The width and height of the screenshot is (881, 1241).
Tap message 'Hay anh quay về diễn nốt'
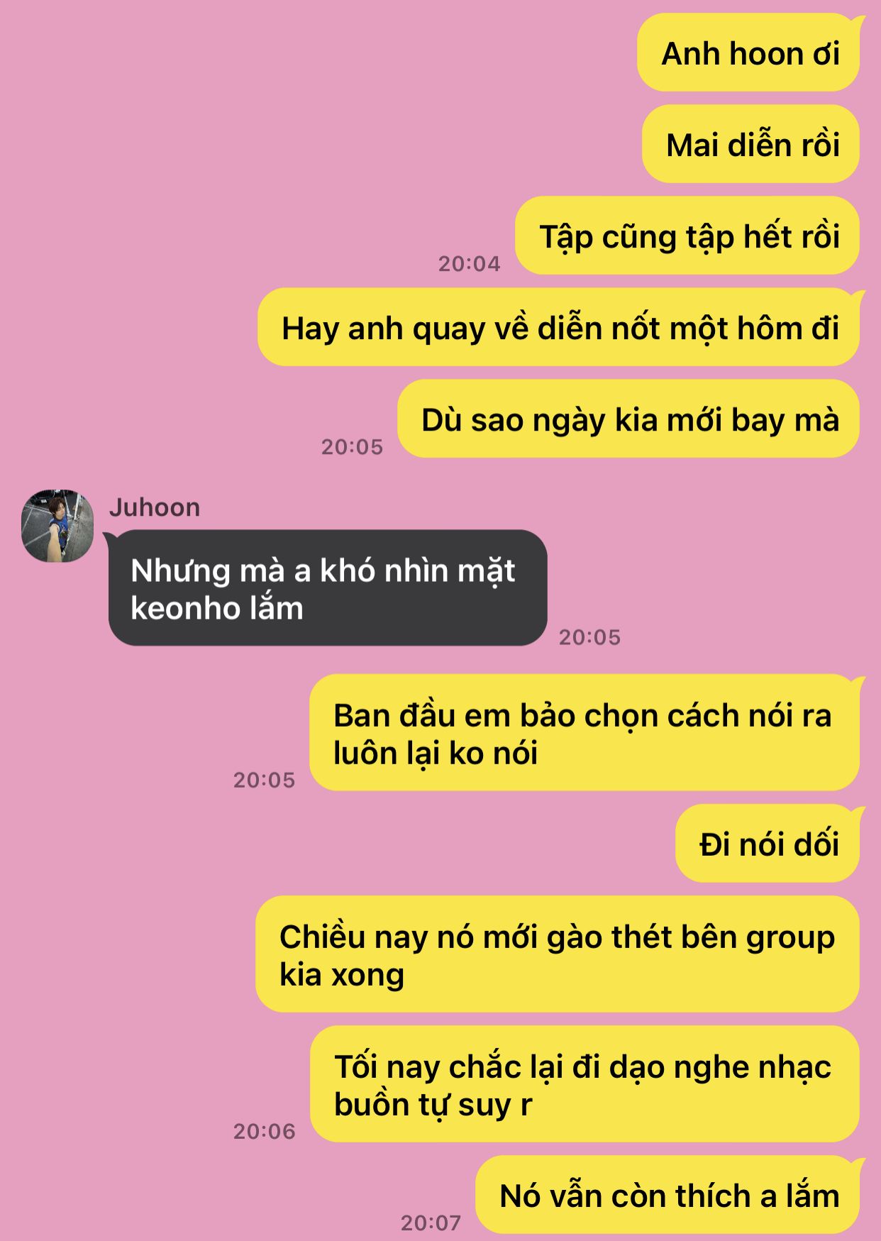tap(559, 327)
